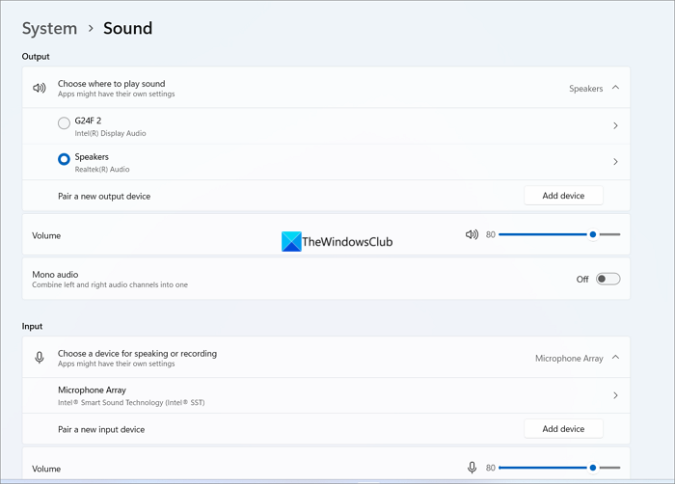Click the input volume slider track
675x484 pixels.
pyautogui.click(x=545, y=468)
